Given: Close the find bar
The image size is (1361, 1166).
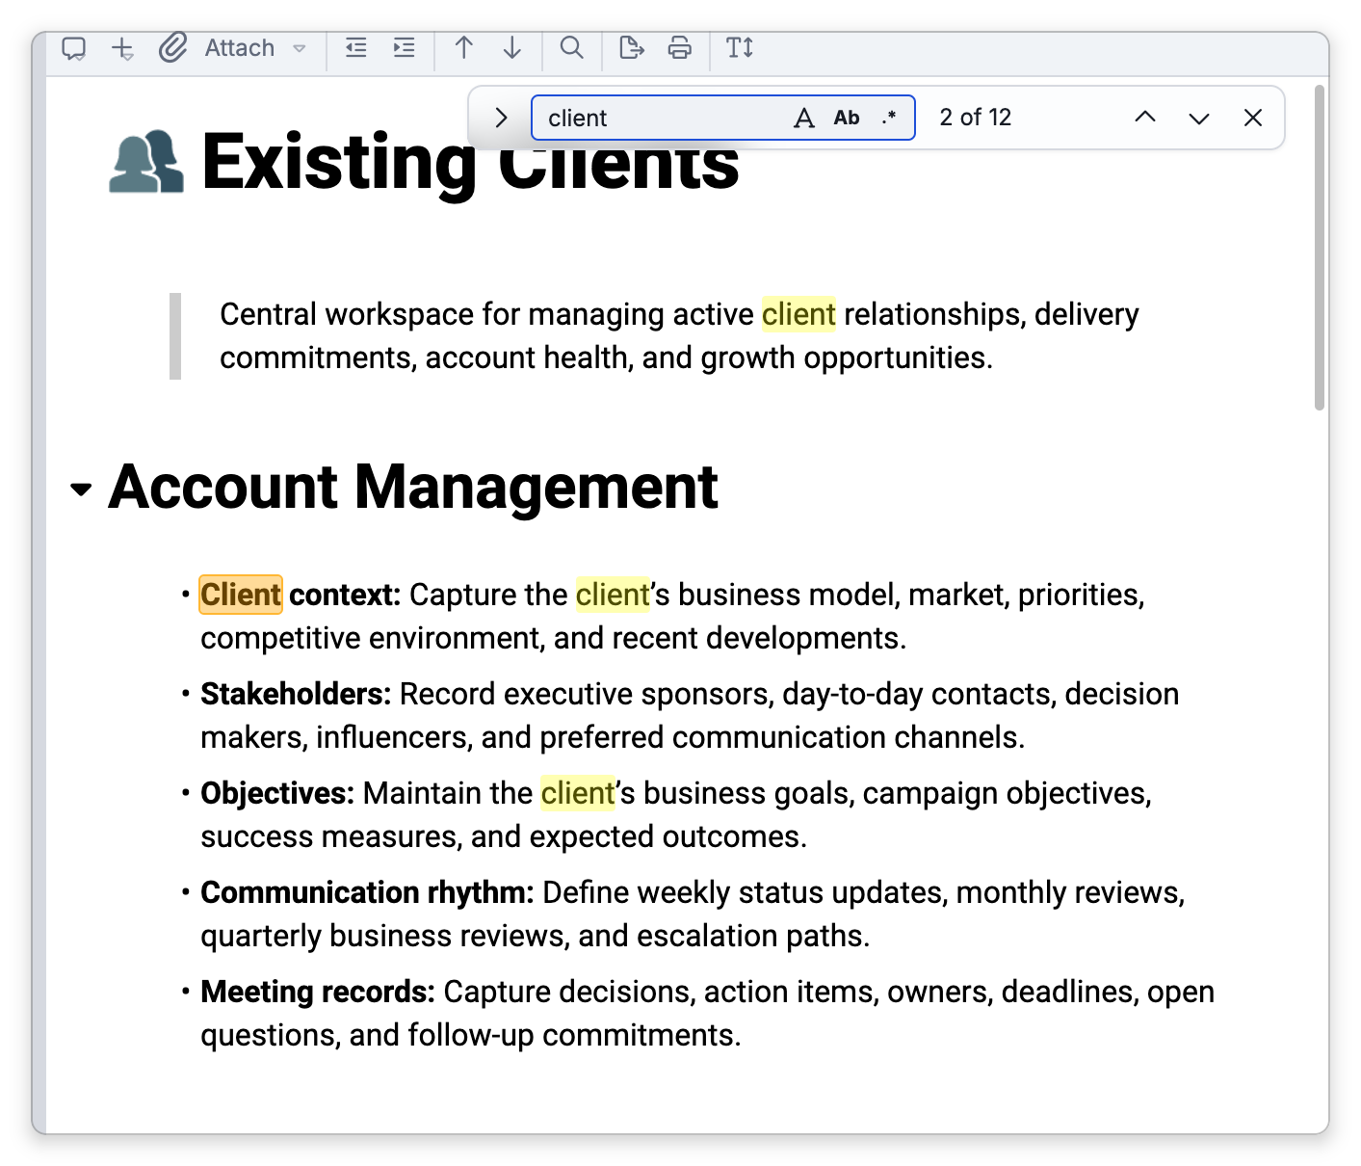Looking at the screenshot, I should pos(1253,118).
